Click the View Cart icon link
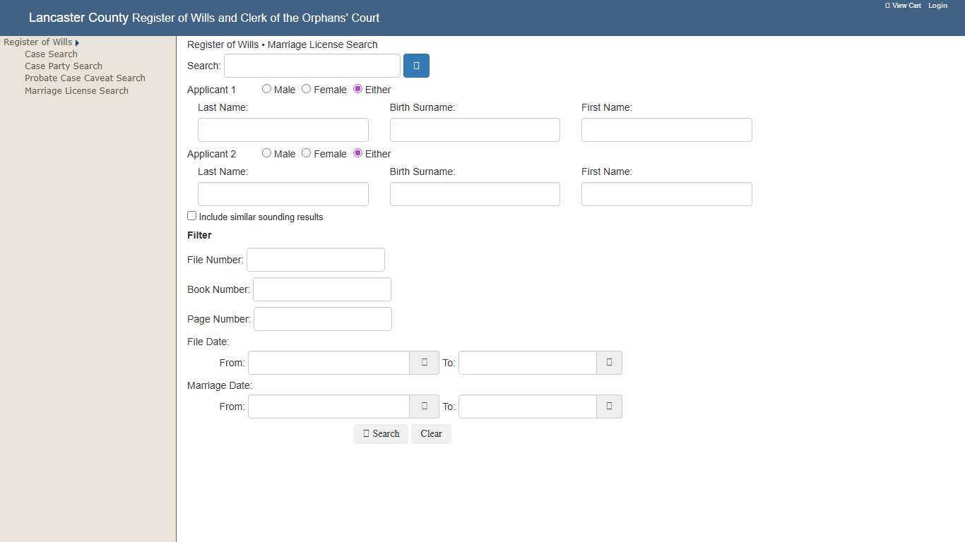Screen dimensions: 965x542 tap(903, 6)
